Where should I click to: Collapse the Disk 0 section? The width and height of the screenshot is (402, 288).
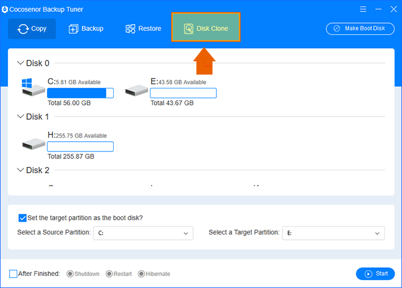[x=20, y=63]
